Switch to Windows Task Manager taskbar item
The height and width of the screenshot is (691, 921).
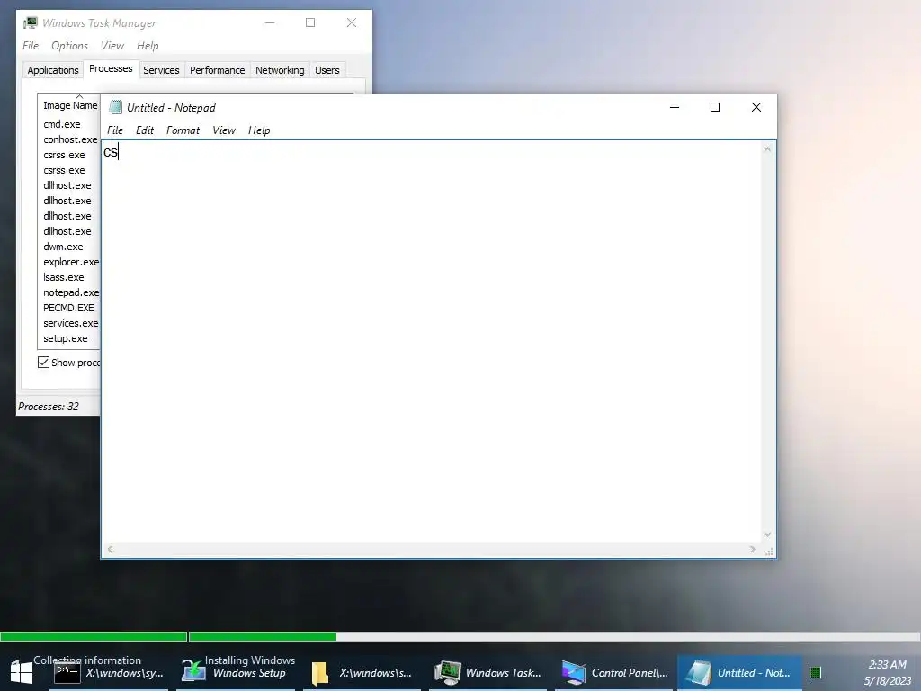pos(487,673)
